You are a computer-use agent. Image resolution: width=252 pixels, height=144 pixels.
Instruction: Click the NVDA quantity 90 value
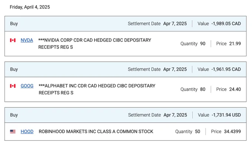click(203, 44)
